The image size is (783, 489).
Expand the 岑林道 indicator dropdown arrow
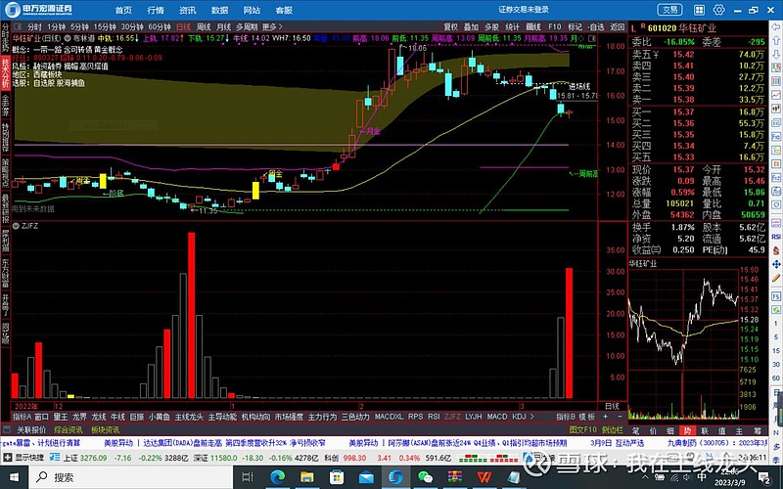click(x=69, y=38)
